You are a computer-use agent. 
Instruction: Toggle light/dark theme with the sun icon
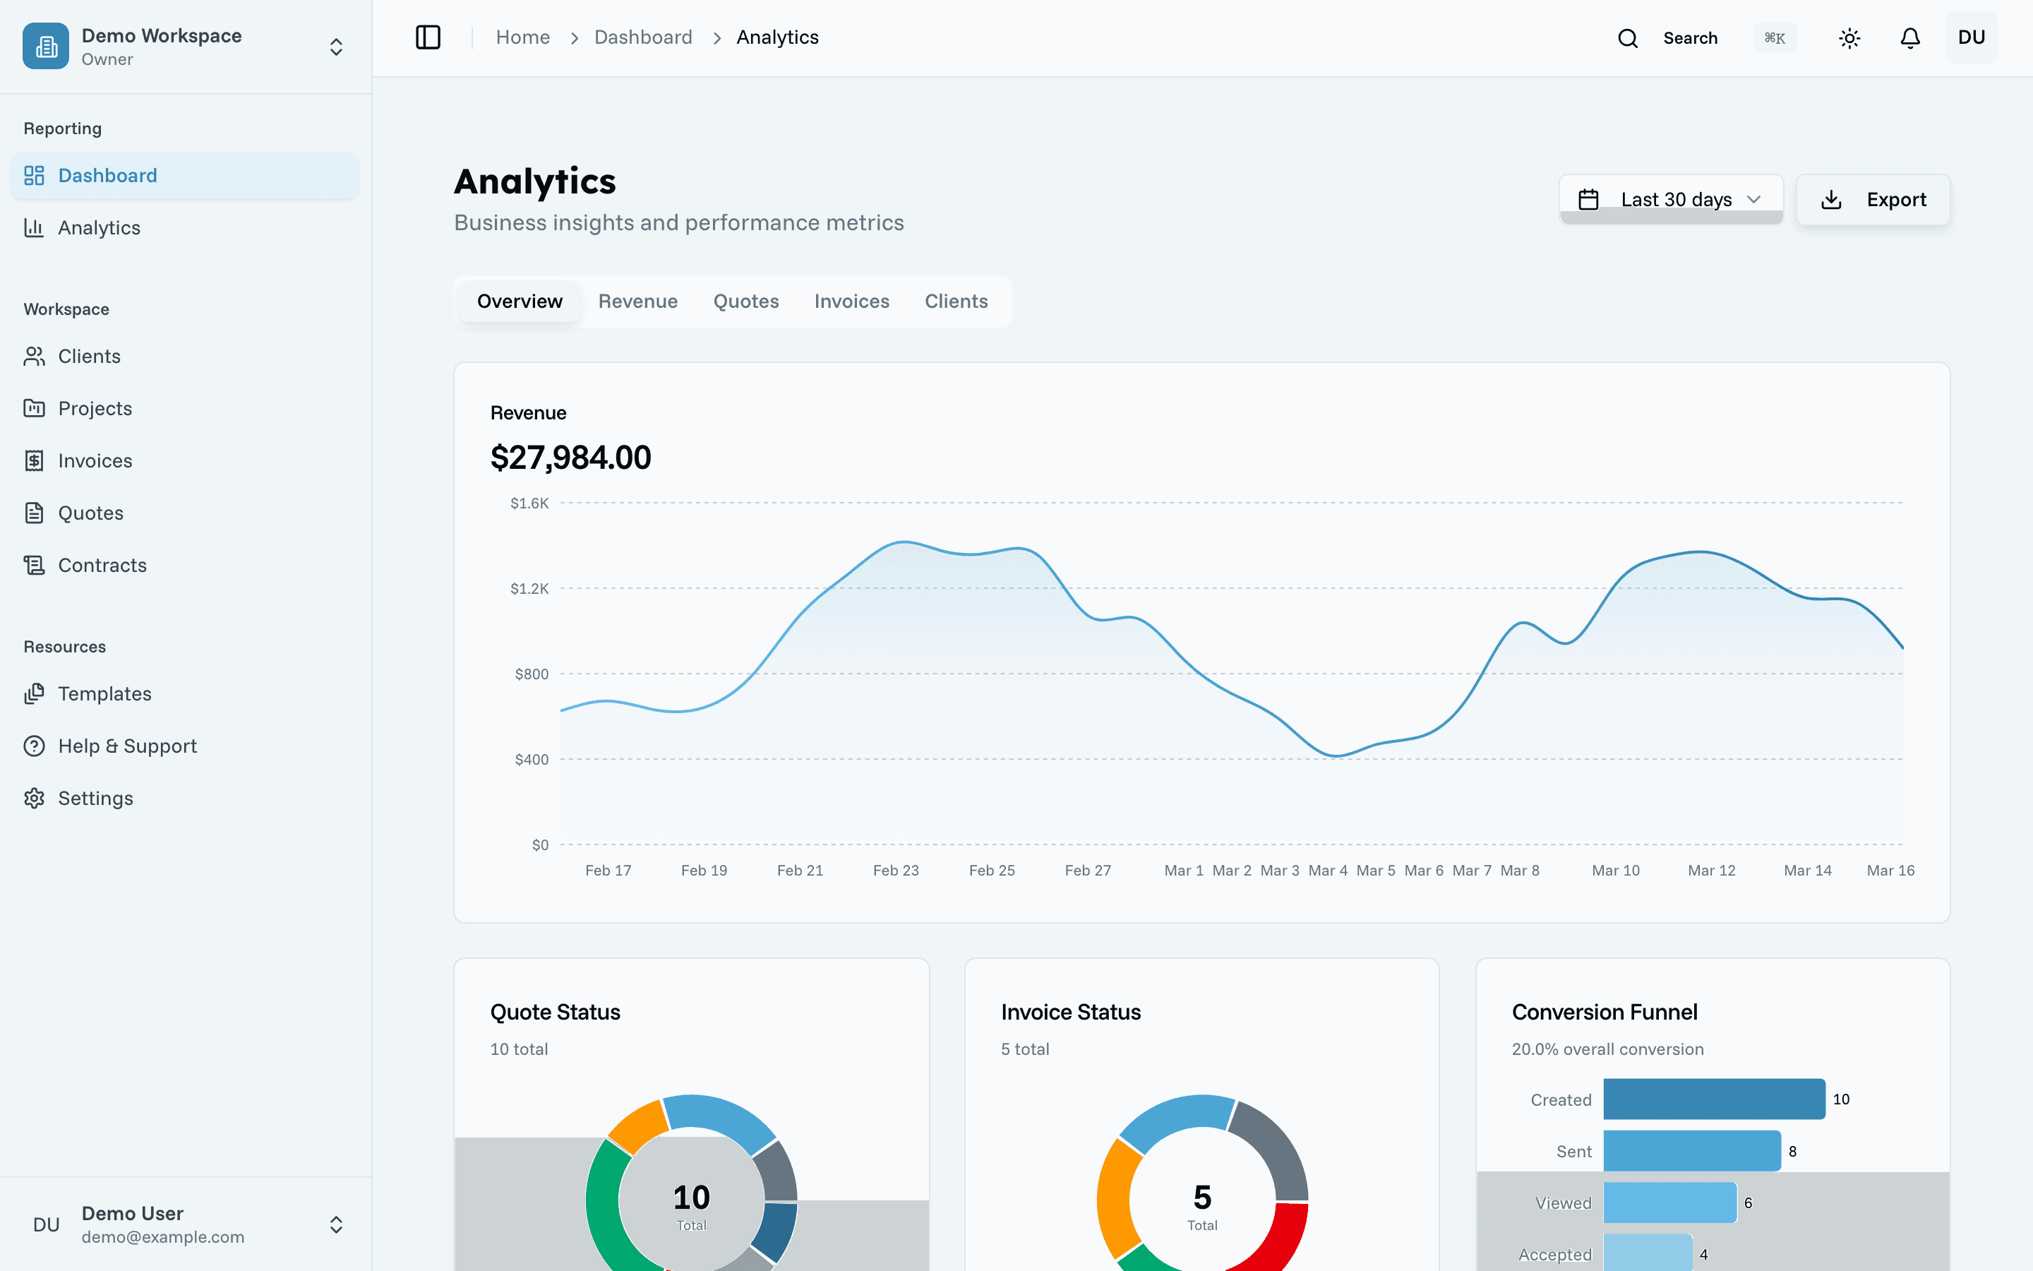pyautogui.click(x=1849, y=38)
